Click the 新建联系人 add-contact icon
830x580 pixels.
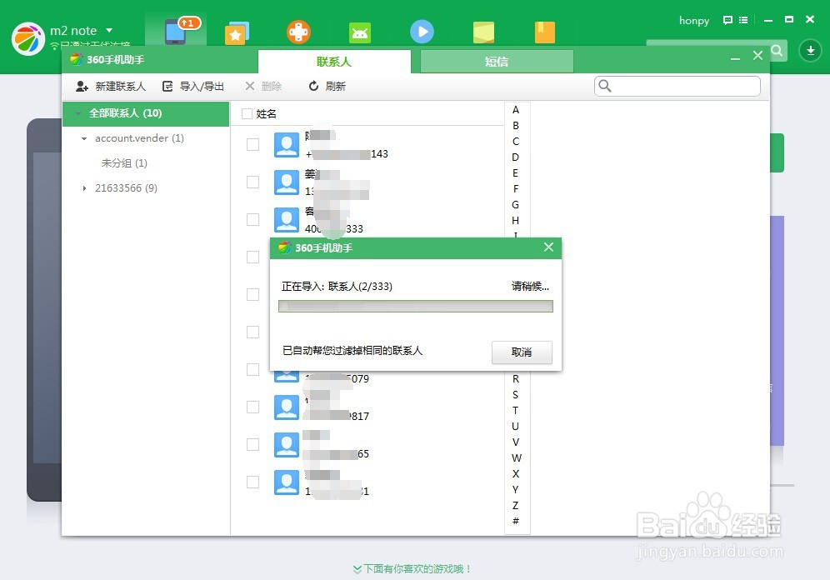[x=82, y=87]
